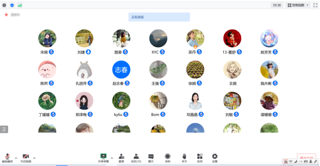Image resolution: width=320 pixels, height=166 pixels.
Task: Unmute microphone with the 解除静音 button
Action: (7, 158)
